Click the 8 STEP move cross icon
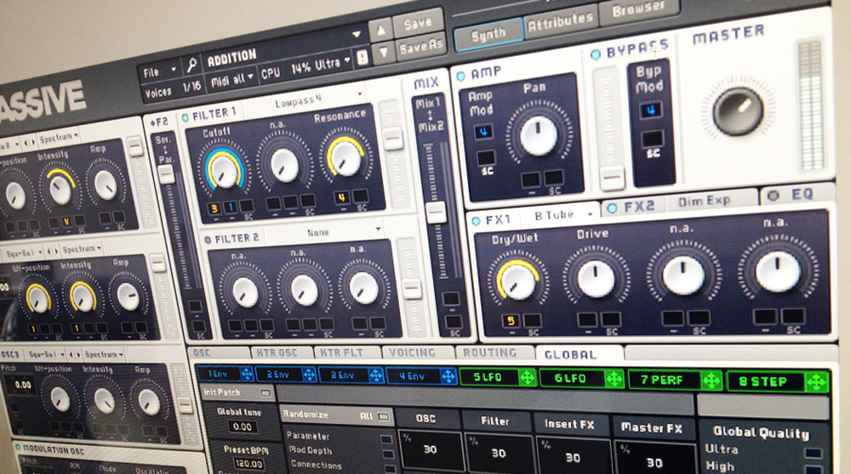851x474 pixels. tap(816, 382)
